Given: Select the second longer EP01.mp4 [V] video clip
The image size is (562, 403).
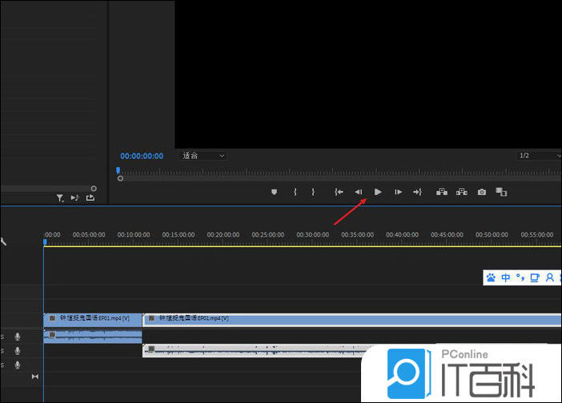Looking at the screenshot, I should click(352, 320).
